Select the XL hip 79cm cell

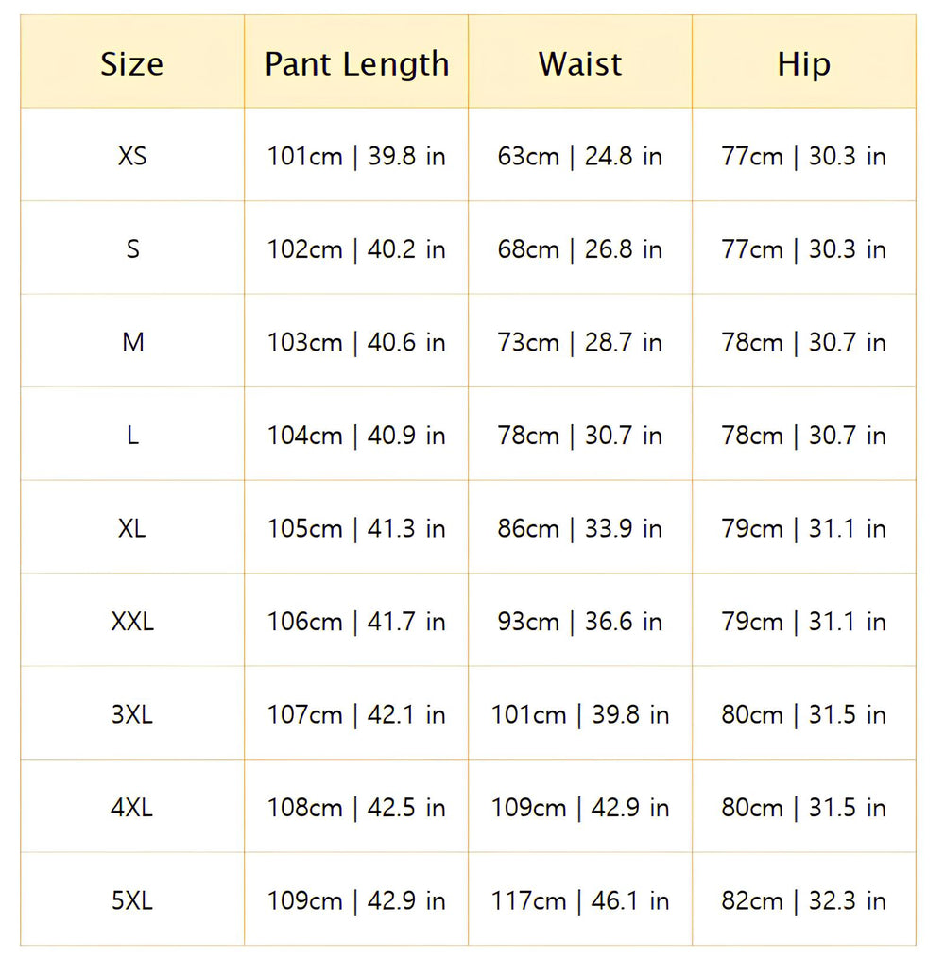point(803,528)
